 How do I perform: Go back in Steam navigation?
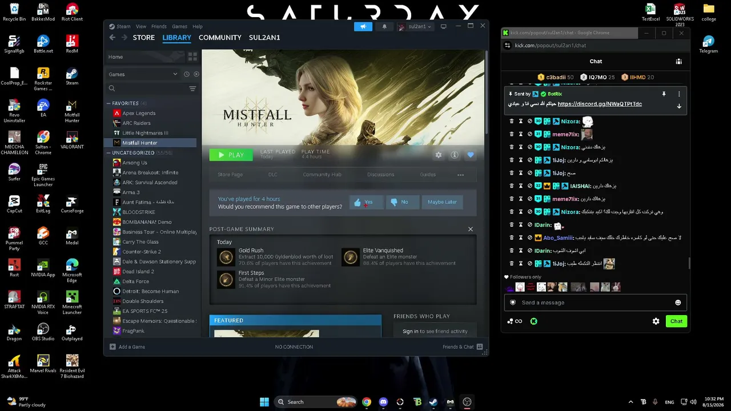pyautogui.click(x=113, y=38)
